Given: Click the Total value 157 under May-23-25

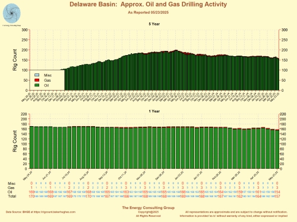Looking at the screenshot, I should pyautogui.click(x=277, y=197).
